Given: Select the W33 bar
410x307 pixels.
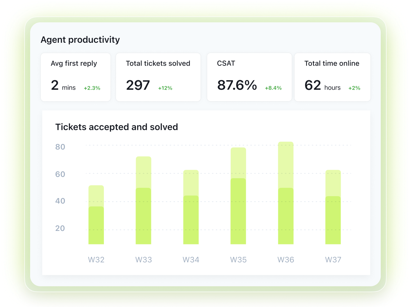Looking at the screenshot, I should point(143,200).
